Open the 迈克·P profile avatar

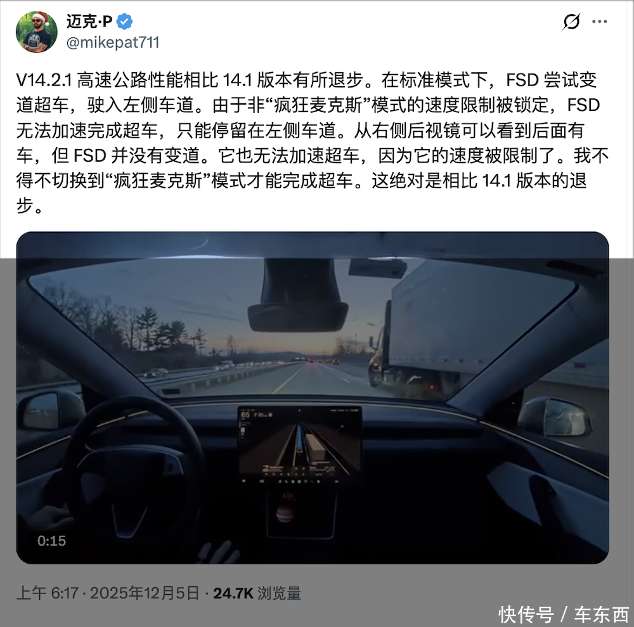[36, 32]
